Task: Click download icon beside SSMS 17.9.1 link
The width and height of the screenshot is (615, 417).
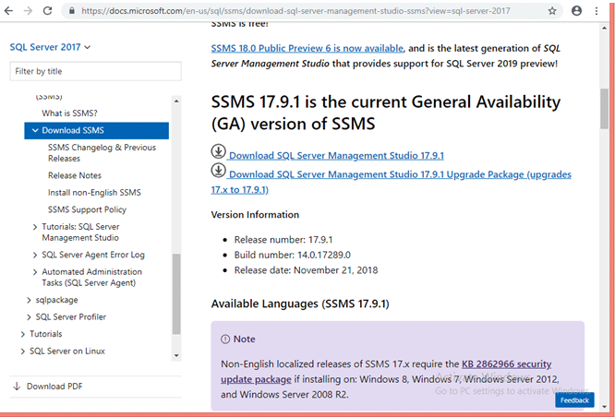Action: pyautogui.click(x=219, y=152)
